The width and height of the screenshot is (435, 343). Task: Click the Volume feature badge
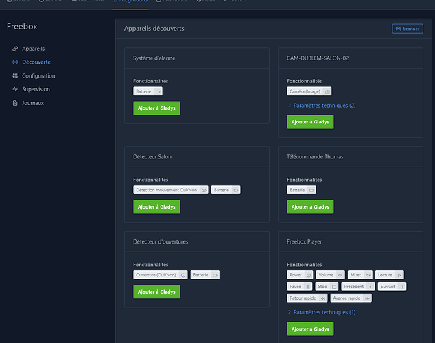(x=331, y=275)
